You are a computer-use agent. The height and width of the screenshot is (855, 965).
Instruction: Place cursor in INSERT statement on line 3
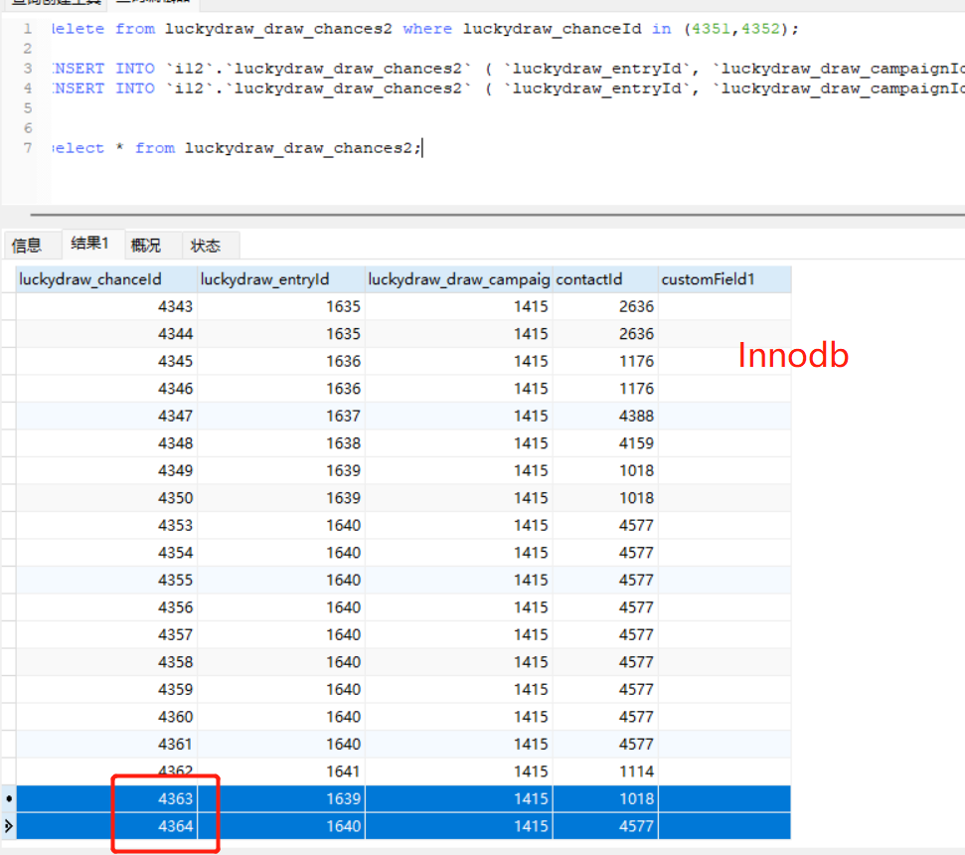click(x=509, y=69)
